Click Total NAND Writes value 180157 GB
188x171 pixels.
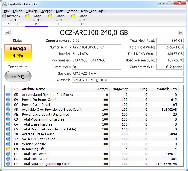[170, 54]
